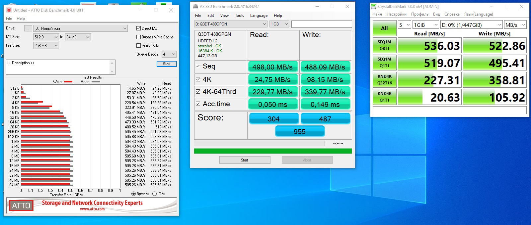Open CrystalDiskMark 1GiB test size dropdown

[426, 25]
